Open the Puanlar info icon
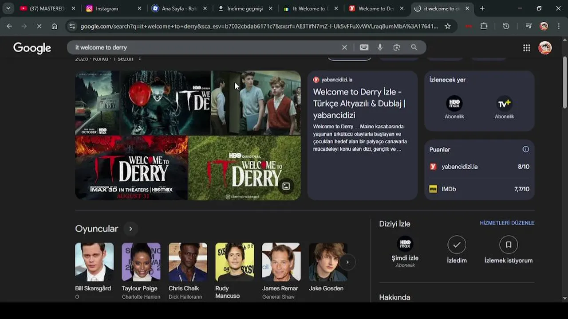The height and width of the screenshot is (319, 568). pyautogui.click(x=525, y=149)
